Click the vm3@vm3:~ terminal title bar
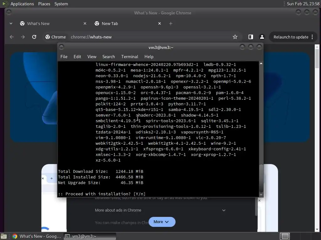The width and height of the screenshot is (321, 240). pyautogui.click(x=161, y=47)
